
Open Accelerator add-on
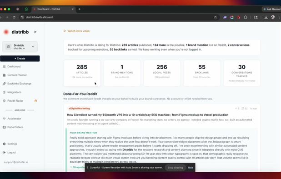click(14, 119)
